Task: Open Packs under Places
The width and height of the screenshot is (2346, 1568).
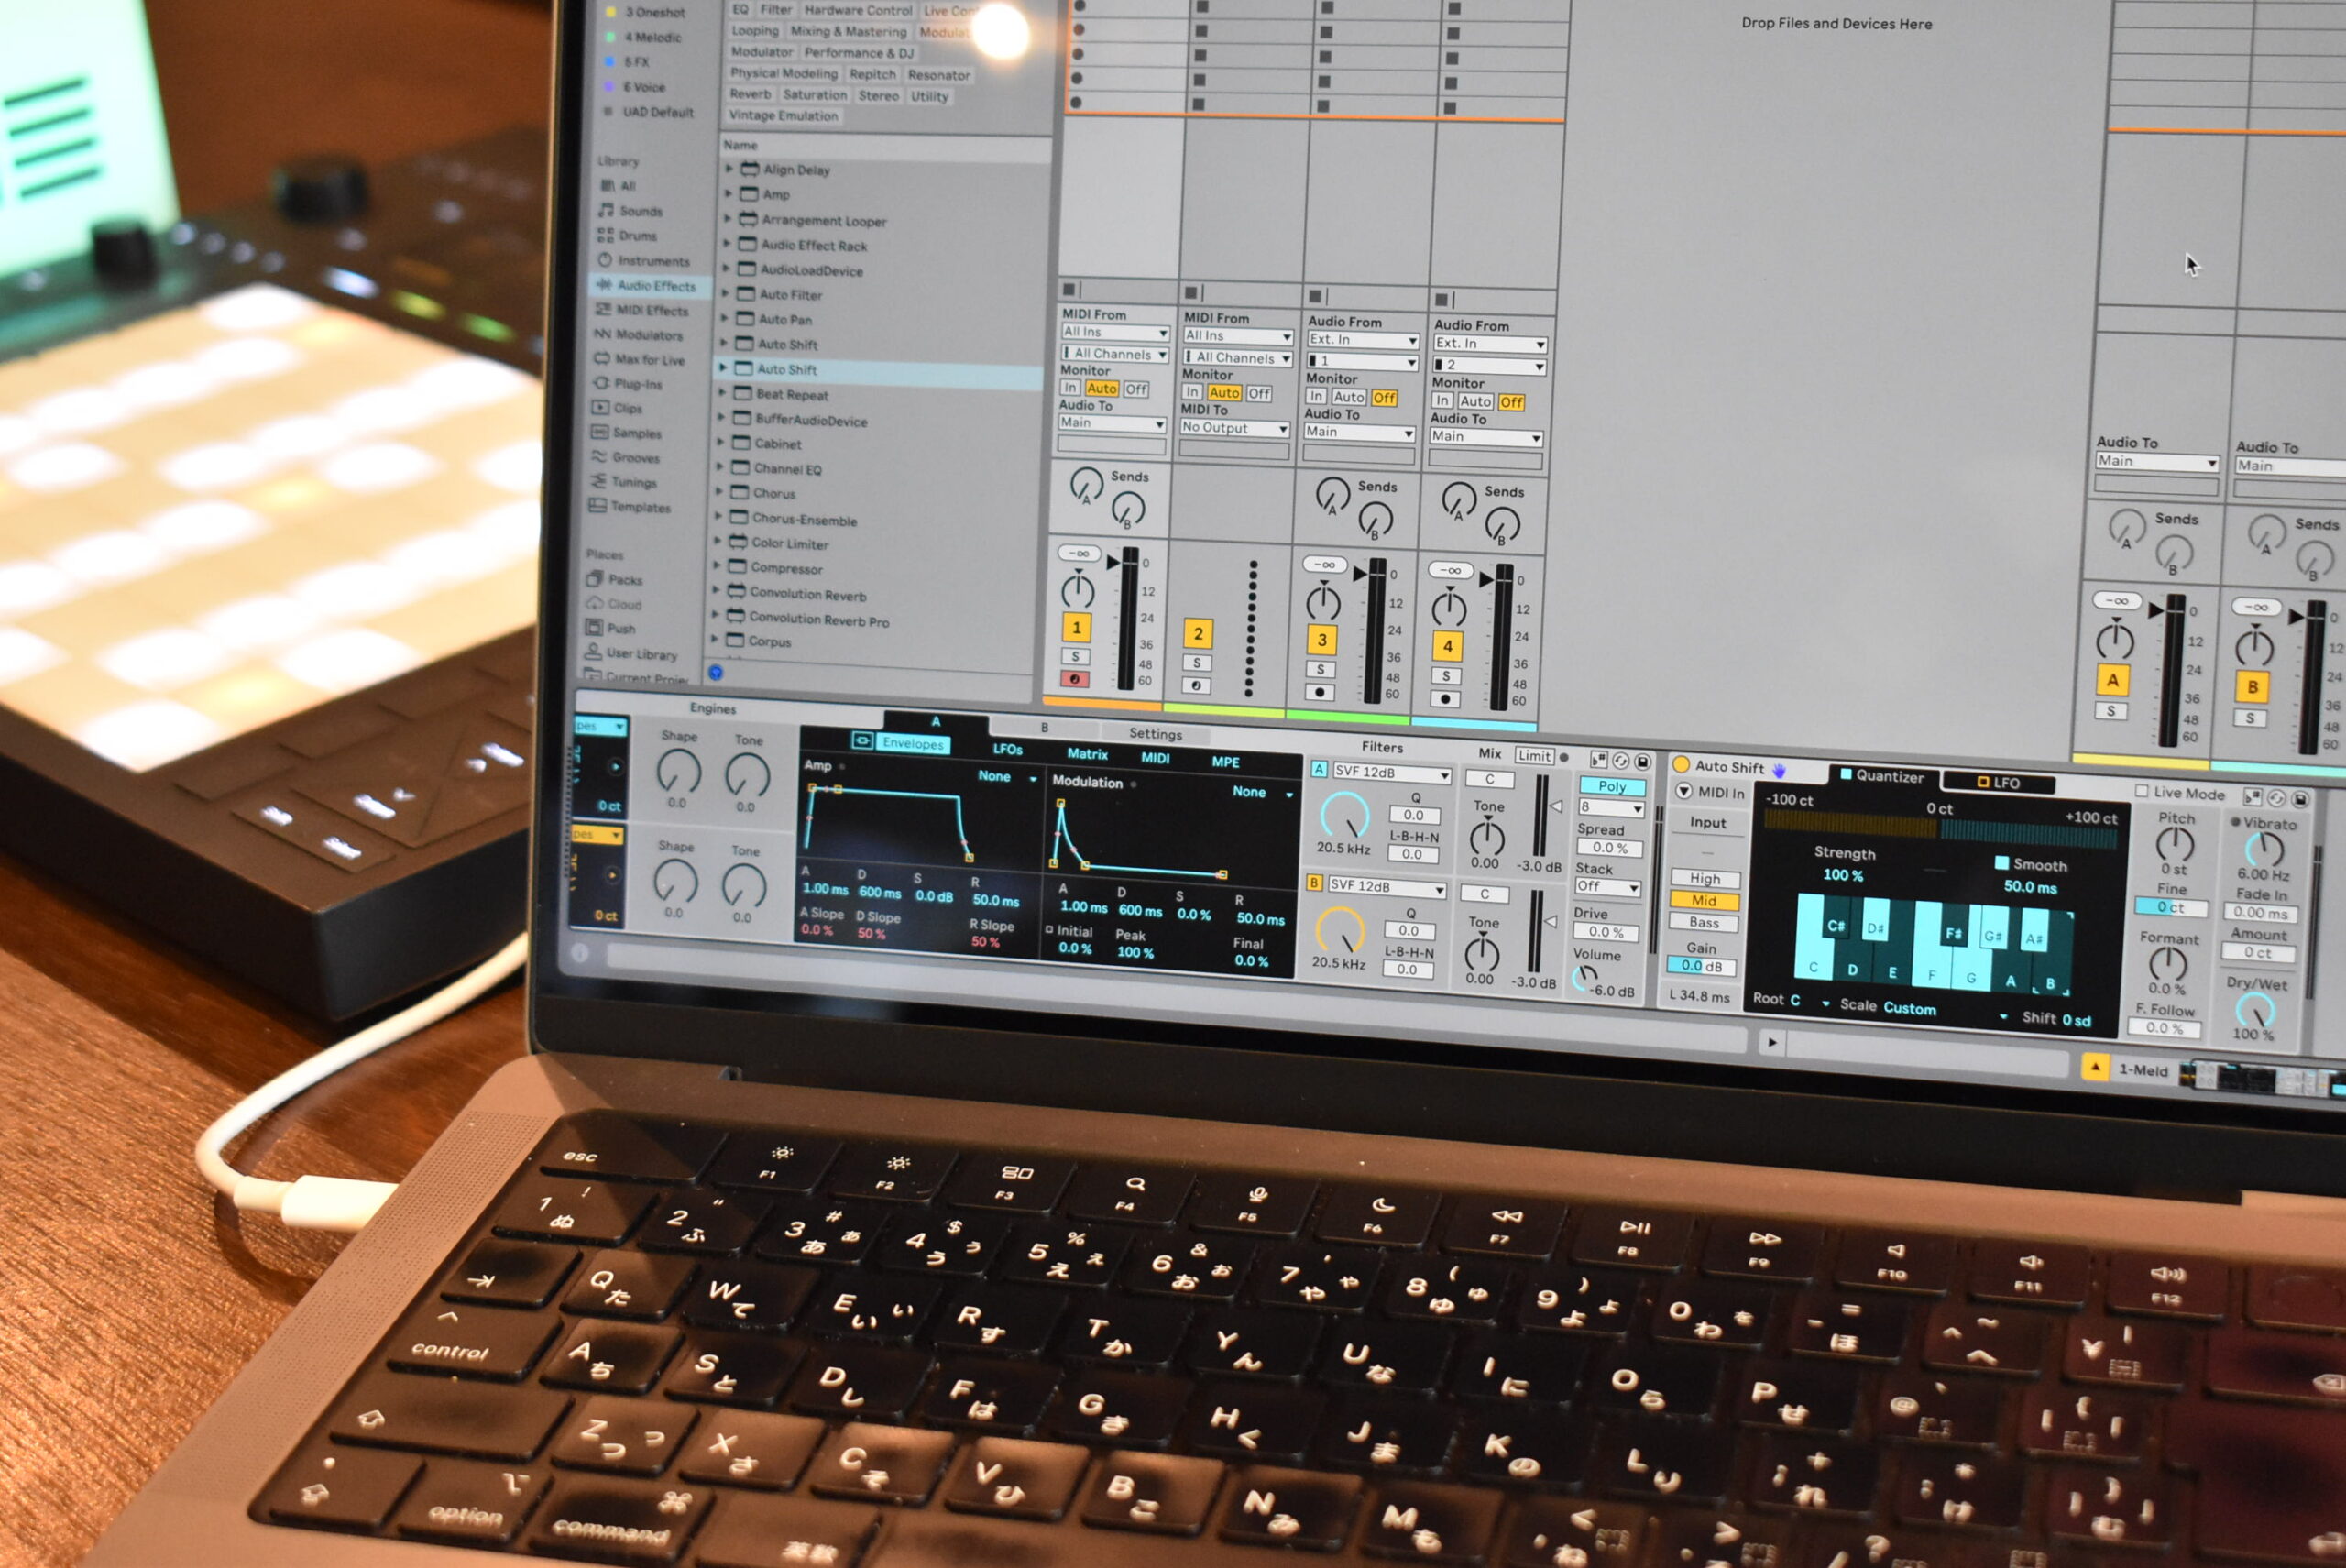Action: coord(614,579)
